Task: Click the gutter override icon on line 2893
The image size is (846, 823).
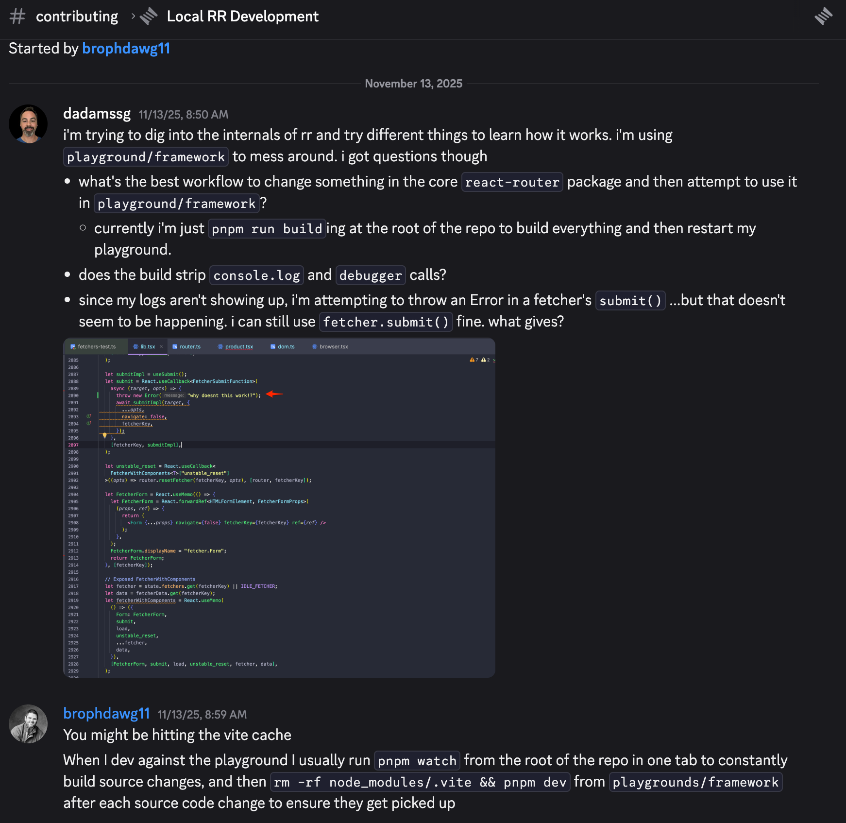Action: (89, 416)
